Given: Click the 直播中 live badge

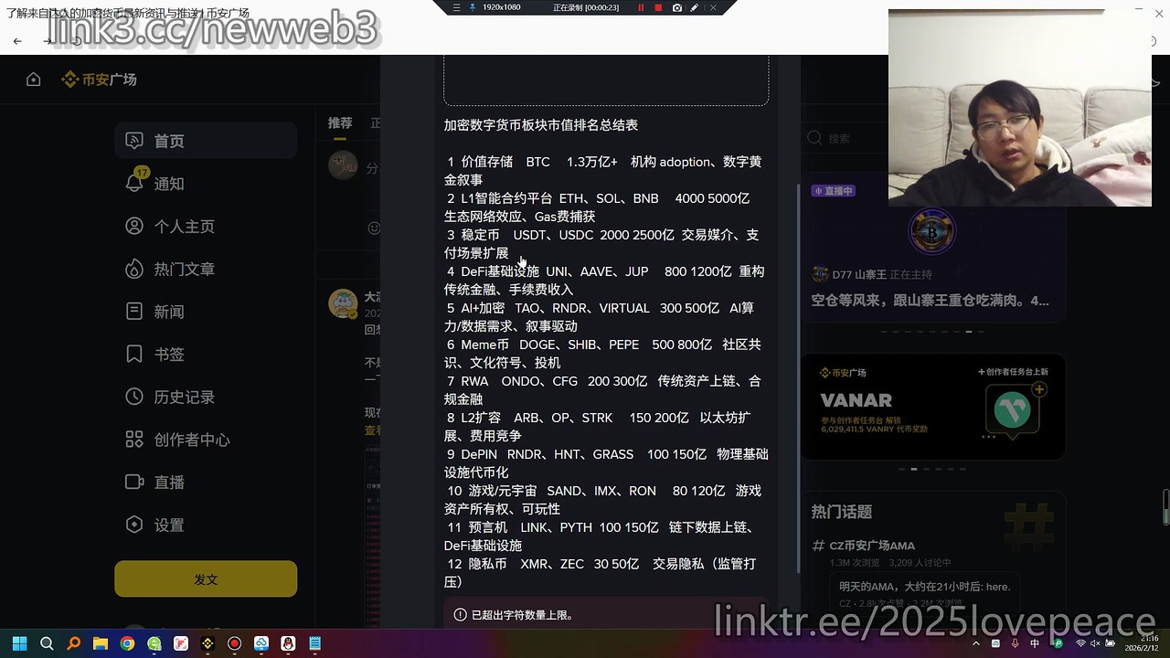Looking at the screenshot, I should [x=834, y=191].
